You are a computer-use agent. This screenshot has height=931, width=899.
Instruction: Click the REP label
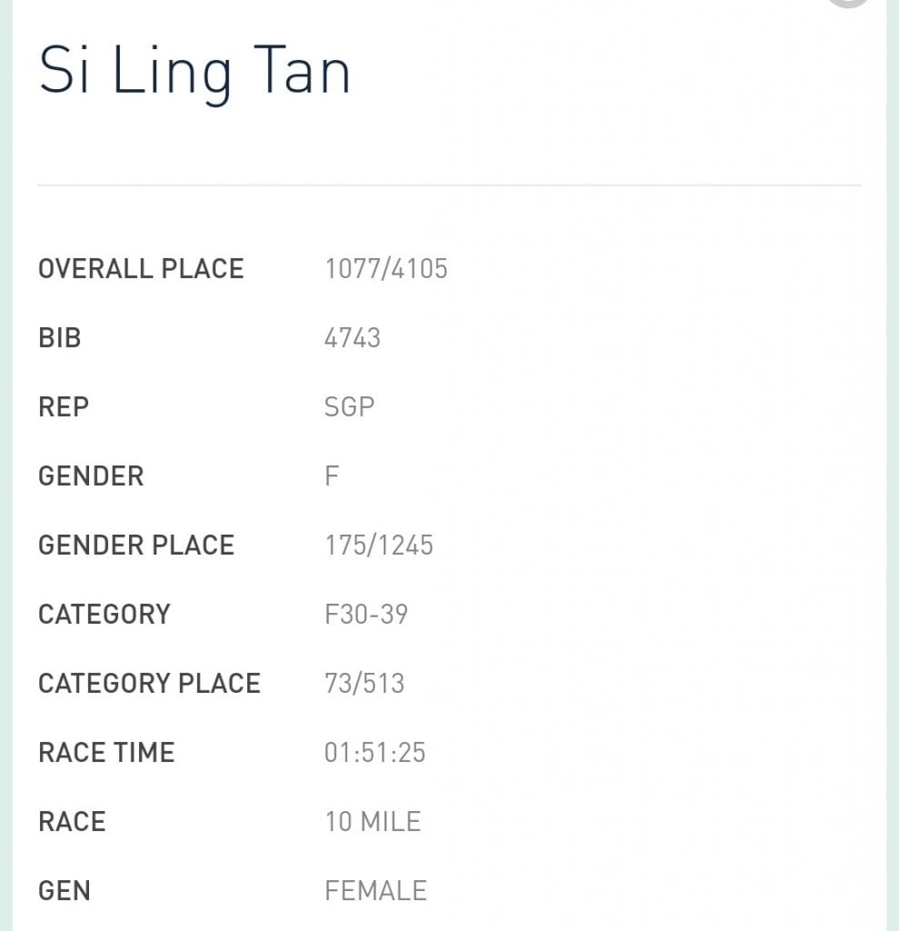63,407
